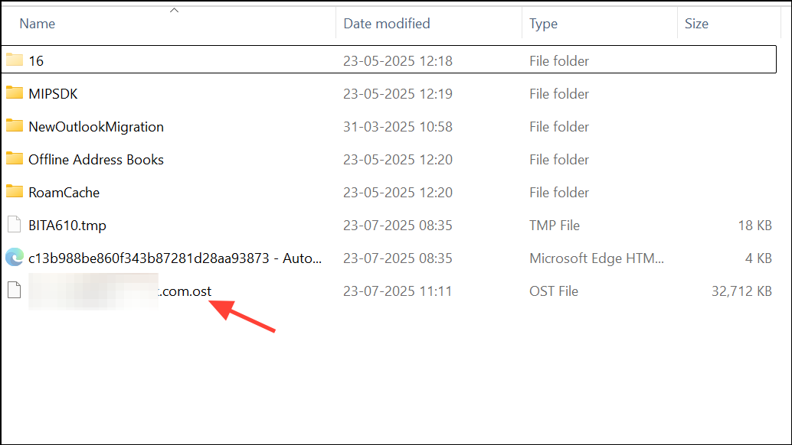Sort the list by the Name column header
This screenshot has width=792, height=445.
point(38,24)
